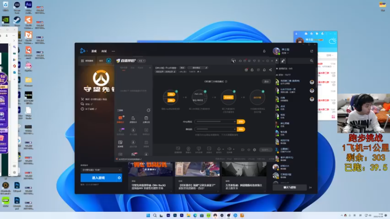Open the Windows Start button
Screen dimensions: 390x219
(x=148, y=215)
